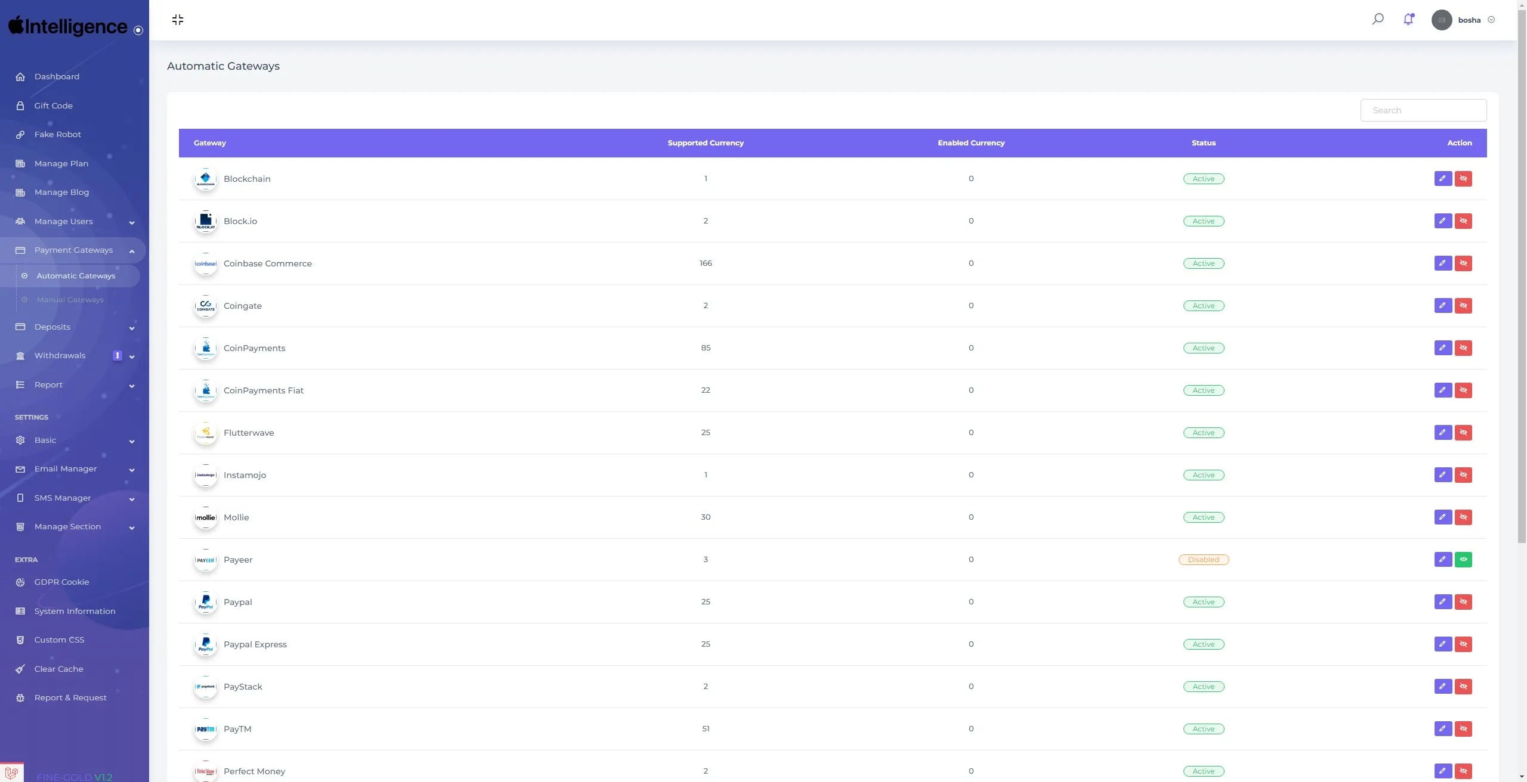Expand the Manage Section menu
This screenshot has height=782, width=1527.
pos(73,527)
